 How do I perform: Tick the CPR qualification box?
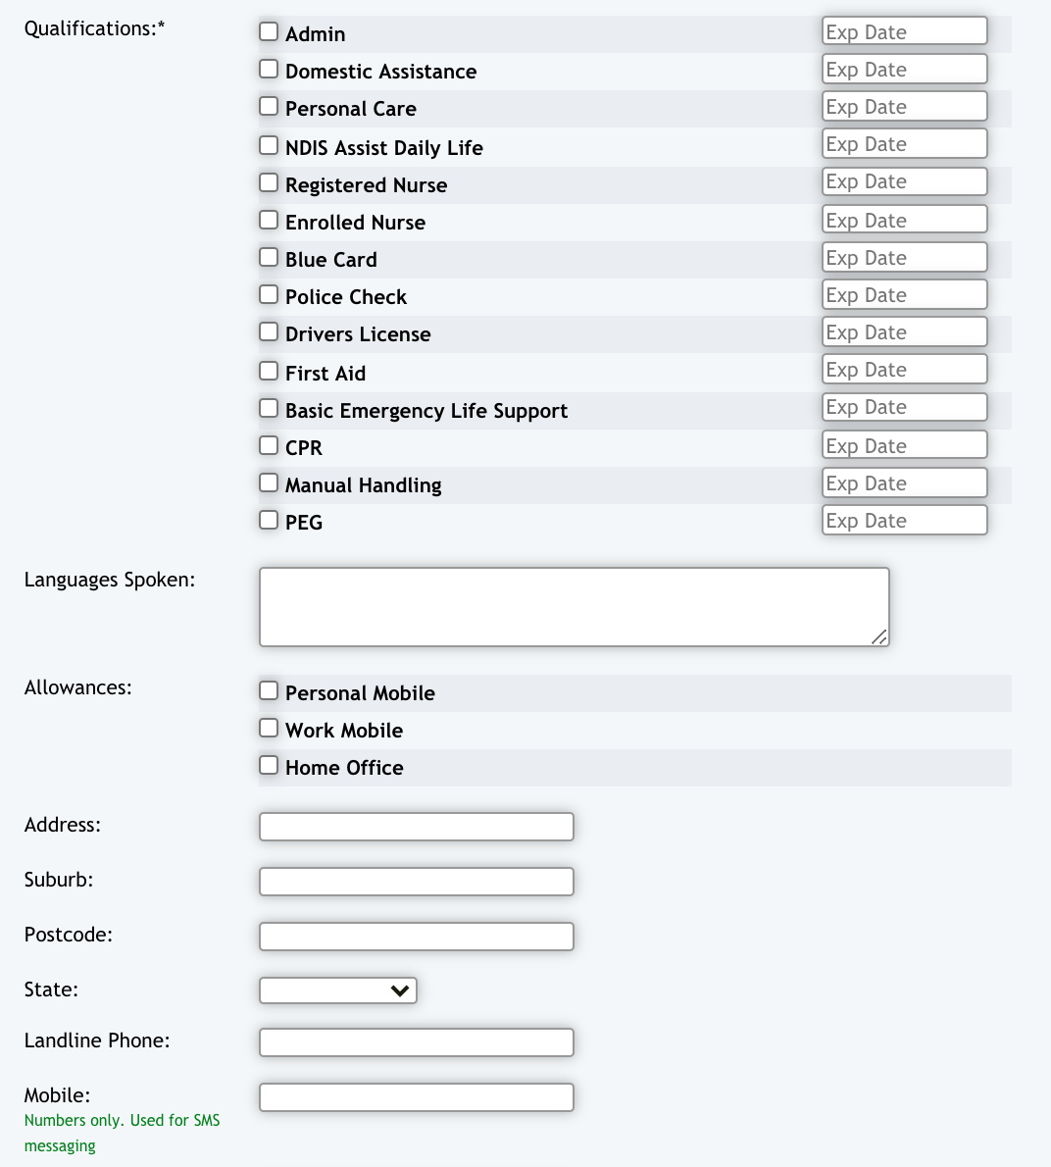(269, 446)
